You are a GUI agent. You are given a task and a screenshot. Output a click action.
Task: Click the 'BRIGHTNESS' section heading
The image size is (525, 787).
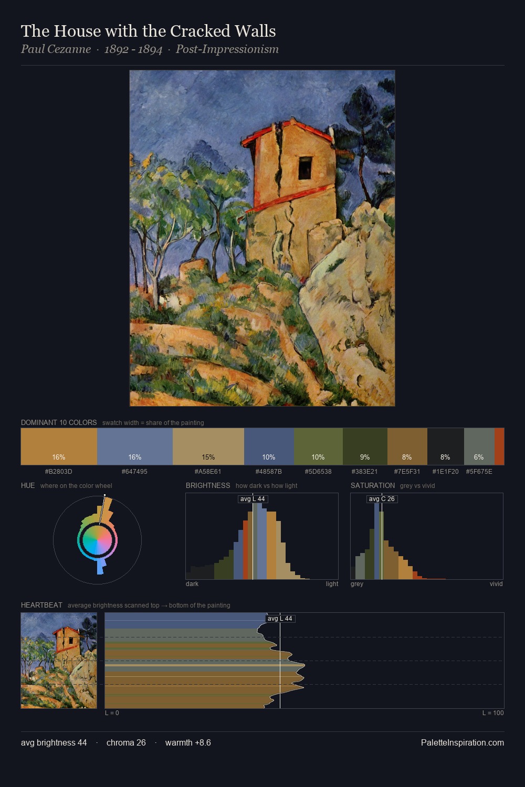(x=208, y=485)
